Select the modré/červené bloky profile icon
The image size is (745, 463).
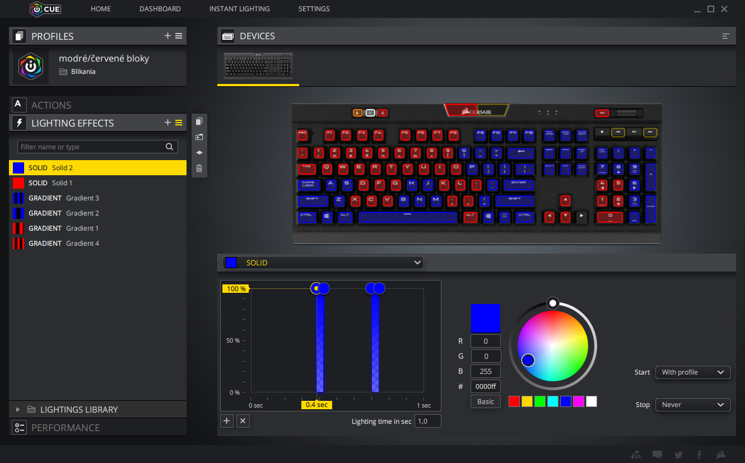coord(31,67)
